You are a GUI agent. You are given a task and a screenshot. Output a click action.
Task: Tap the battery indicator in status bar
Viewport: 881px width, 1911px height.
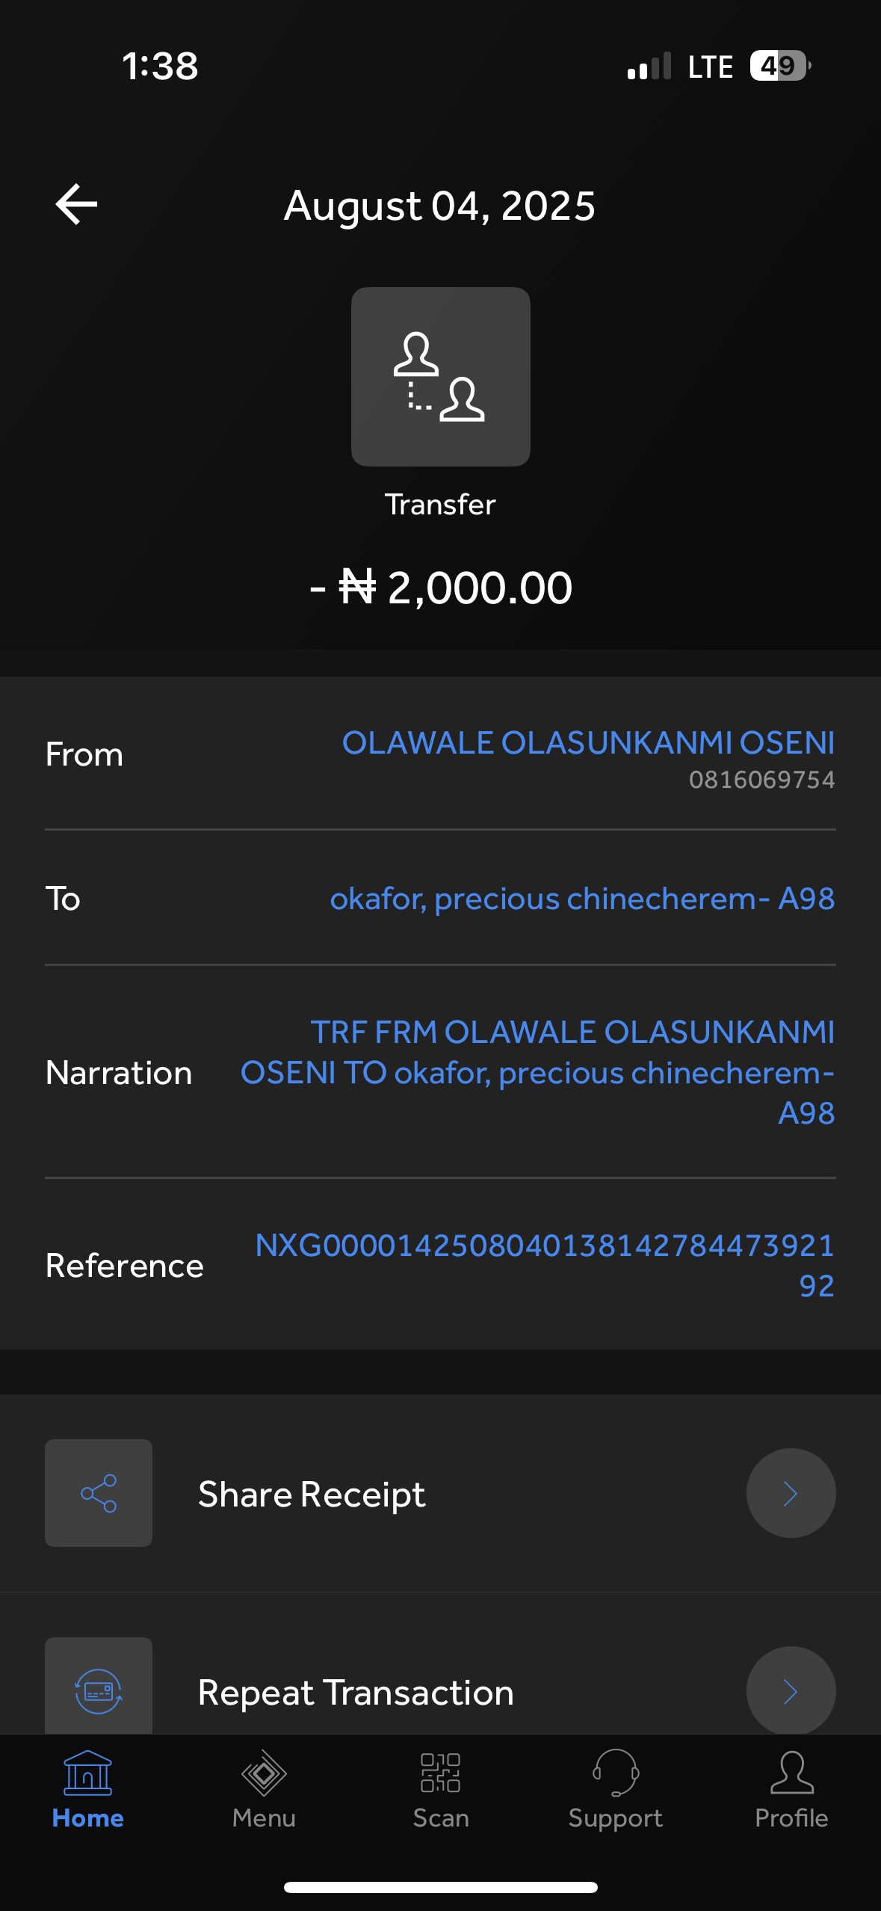pos(779,66)
